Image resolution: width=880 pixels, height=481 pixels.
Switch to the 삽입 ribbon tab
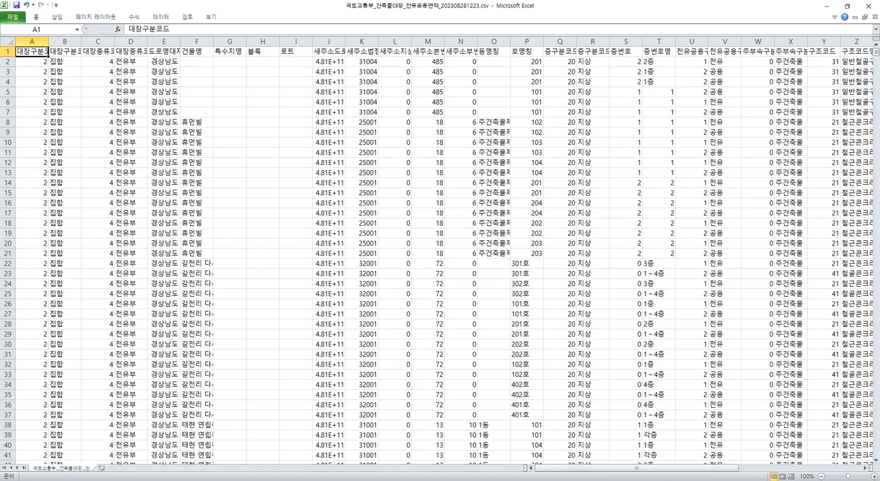(x=57, y=17)
